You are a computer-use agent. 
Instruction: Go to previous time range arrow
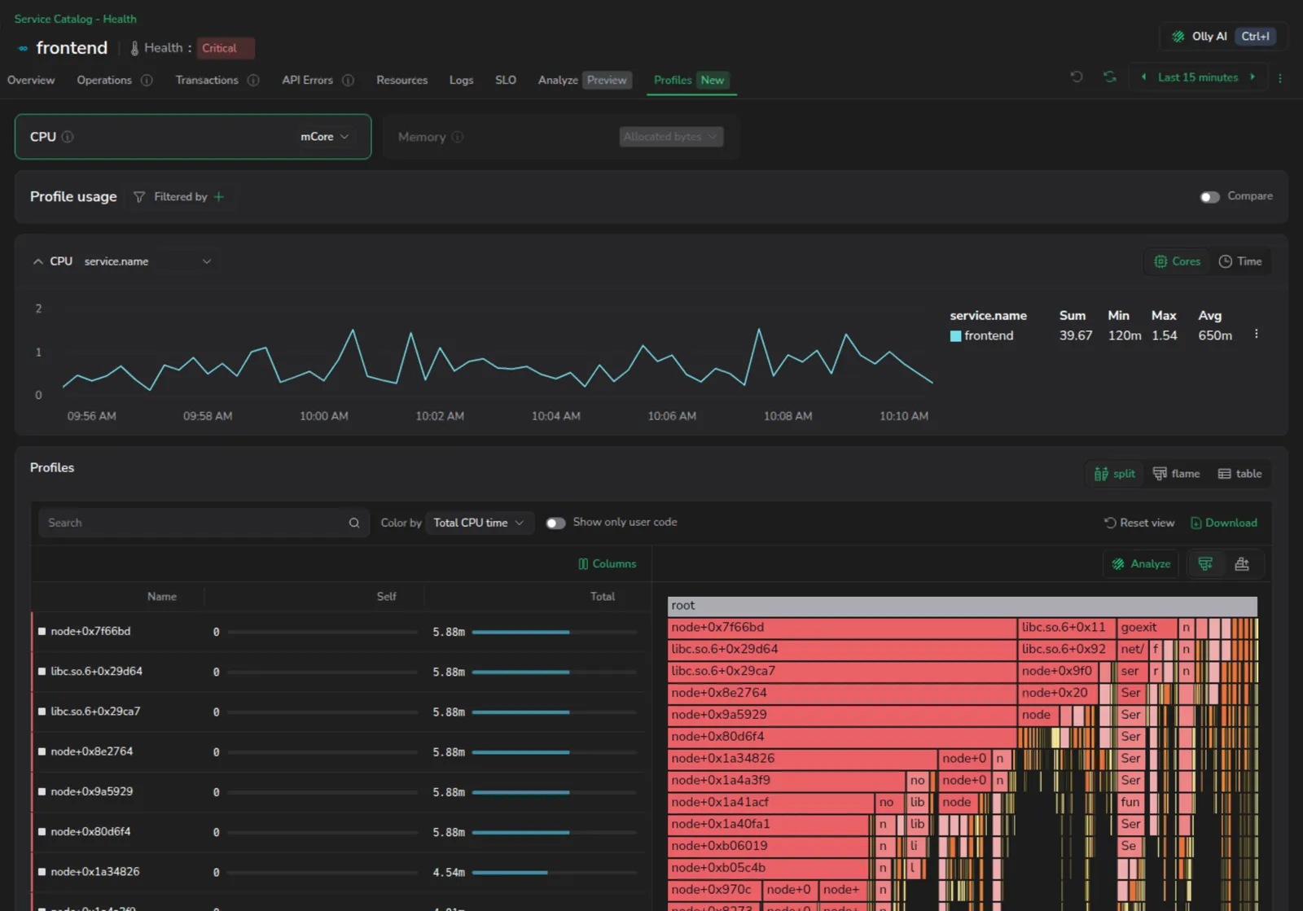1143,77
